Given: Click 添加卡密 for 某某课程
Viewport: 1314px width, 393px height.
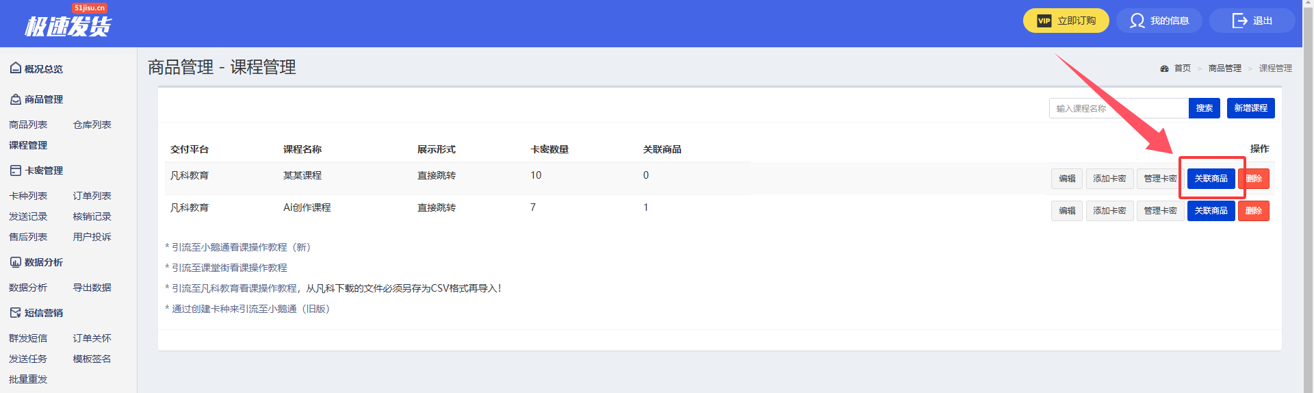Looking at the screenshot, I should pyautogui.click(x=1109, y=179).
